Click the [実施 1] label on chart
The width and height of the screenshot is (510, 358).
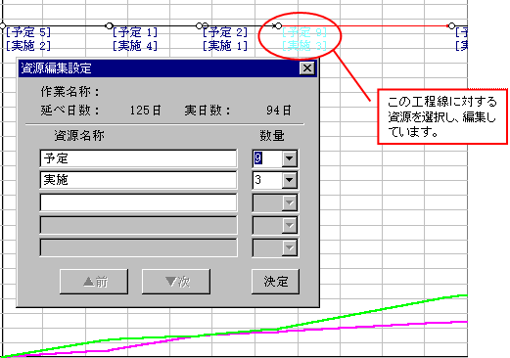tap(225, 46)
